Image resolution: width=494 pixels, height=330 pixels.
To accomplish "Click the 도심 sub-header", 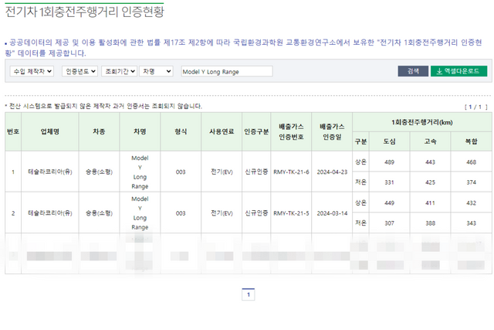I will click(389, 141).
